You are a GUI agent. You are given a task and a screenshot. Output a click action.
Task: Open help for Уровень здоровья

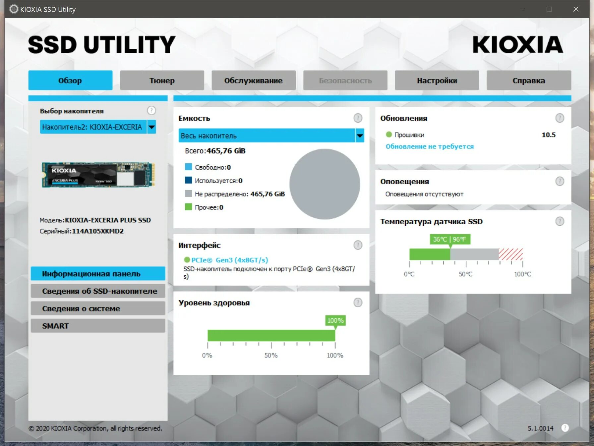pos(358,302)
